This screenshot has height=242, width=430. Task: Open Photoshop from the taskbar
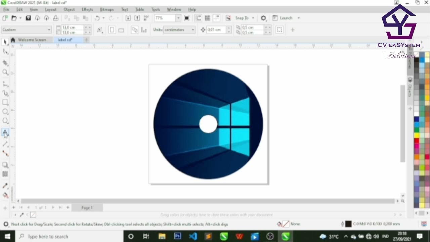click(177, 236)
